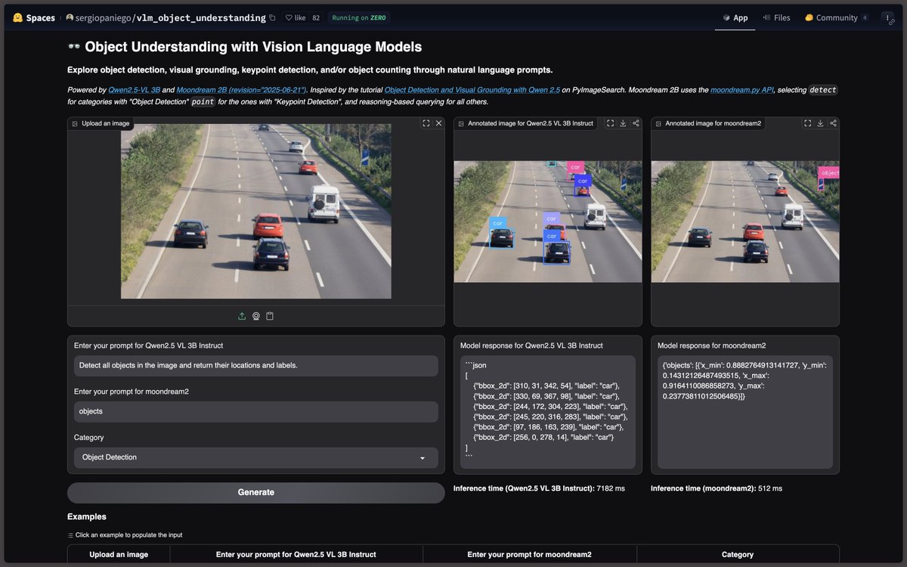
Task: Copy the space name with the clipboard icon
Action: (272, 17)
